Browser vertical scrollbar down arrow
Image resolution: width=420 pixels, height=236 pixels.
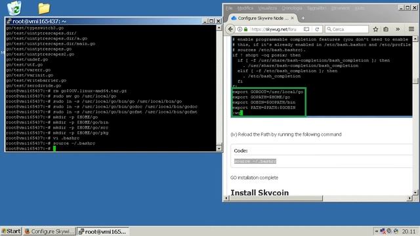(415, 192)
